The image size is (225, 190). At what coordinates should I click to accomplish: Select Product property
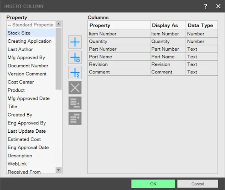pyautogui.click(x=31, y=90)
